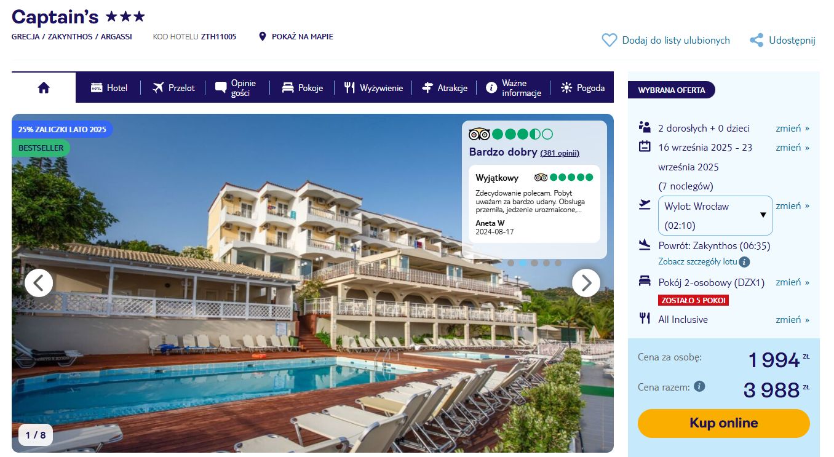Image resolution: width=834 pixels, height=457 pixels.
Task: Open the Wylot: Wrocław departure dropdown
Action: (715, 215)
